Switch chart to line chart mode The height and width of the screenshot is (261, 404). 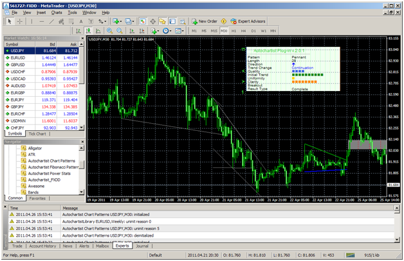(98, 31)
